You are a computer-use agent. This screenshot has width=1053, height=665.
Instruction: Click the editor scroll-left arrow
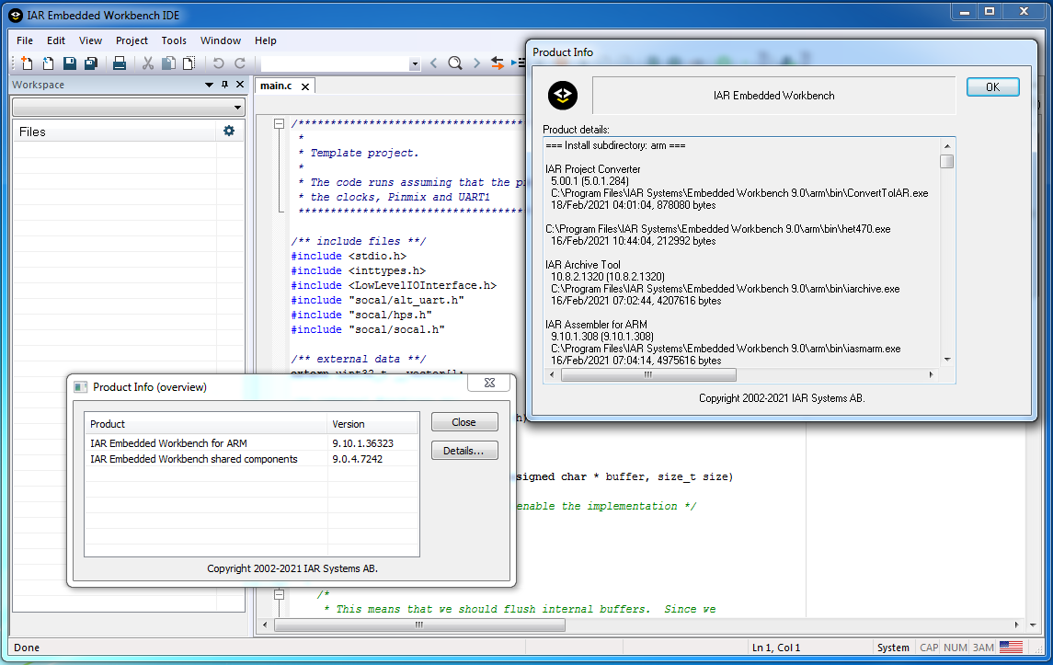(x=265, y=625)
